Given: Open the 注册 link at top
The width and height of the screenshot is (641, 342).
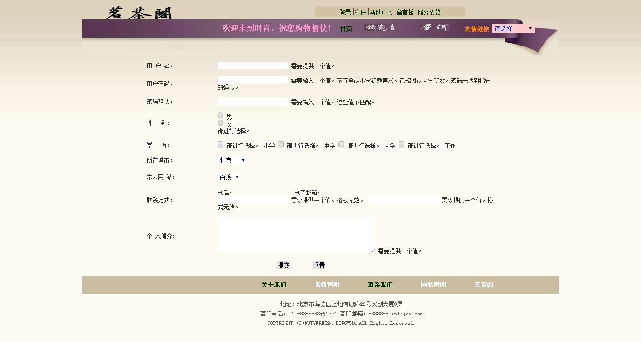Looking at the screenshot, I should click(x=361, y=12).
